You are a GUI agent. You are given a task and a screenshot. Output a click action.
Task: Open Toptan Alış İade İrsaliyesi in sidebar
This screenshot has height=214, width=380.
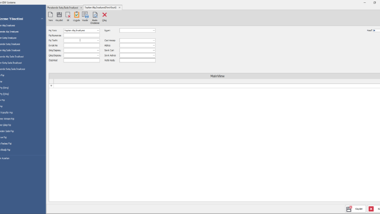[10, 50]
